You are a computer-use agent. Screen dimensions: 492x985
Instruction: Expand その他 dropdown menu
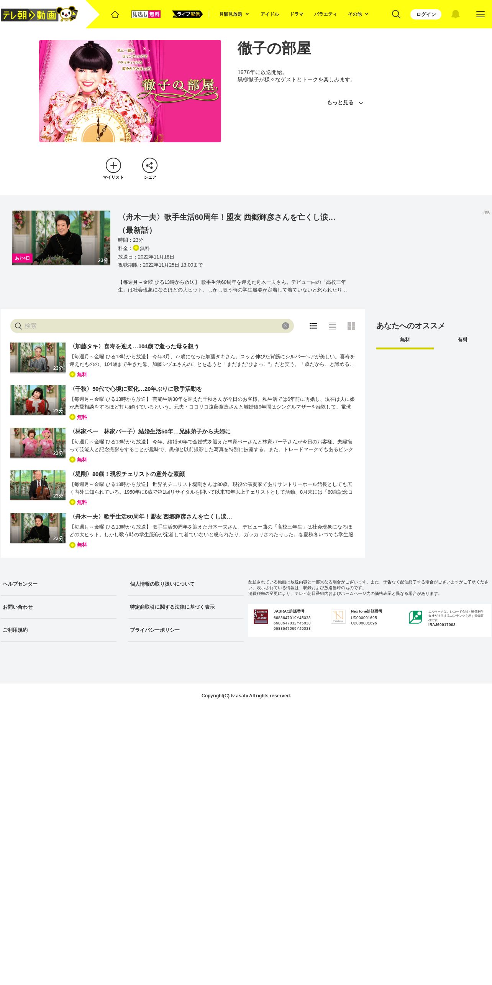(358, 14)
